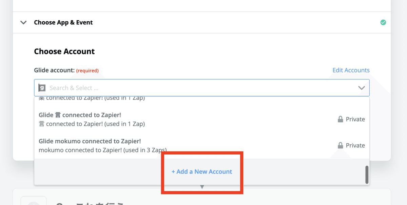
Task: Click the Private label on mokumo row
Action: tap(355, 145)
